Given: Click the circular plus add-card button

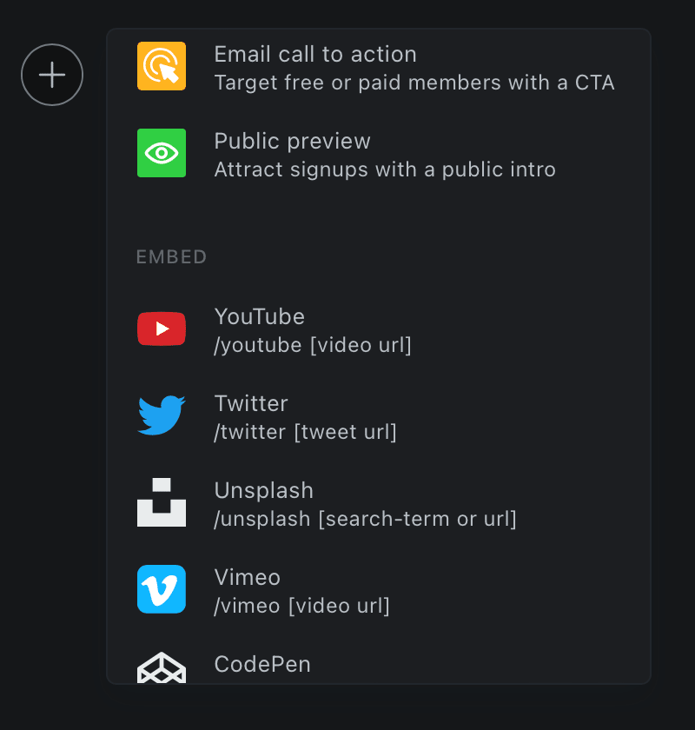Looking at the screenshot, I should (52, 75).
